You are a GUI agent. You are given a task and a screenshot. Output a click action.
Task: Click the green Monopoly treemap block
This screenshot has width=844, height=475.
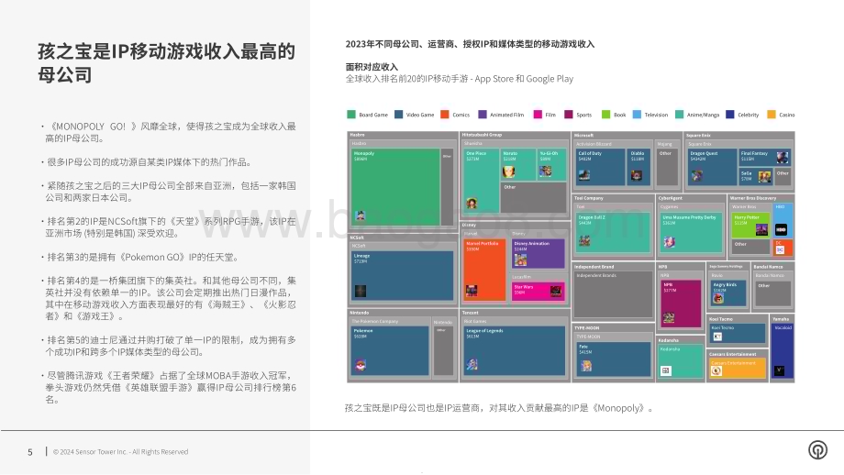[395, 187]
